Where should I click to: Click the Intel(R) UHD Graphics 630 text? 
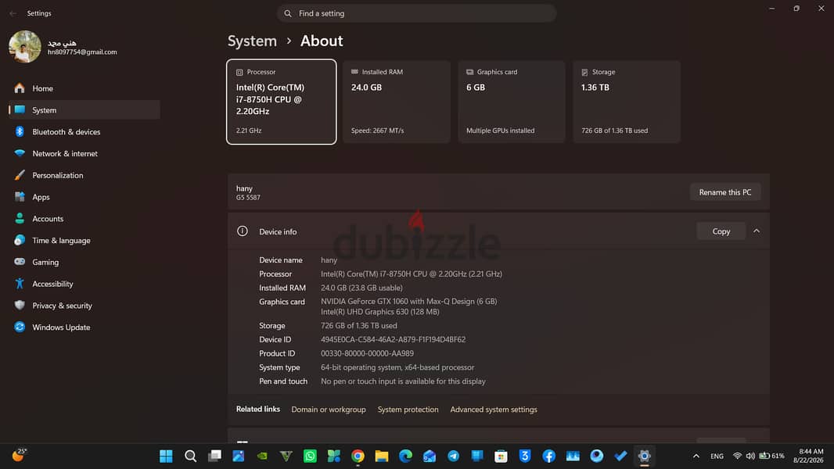click(379, 312)
